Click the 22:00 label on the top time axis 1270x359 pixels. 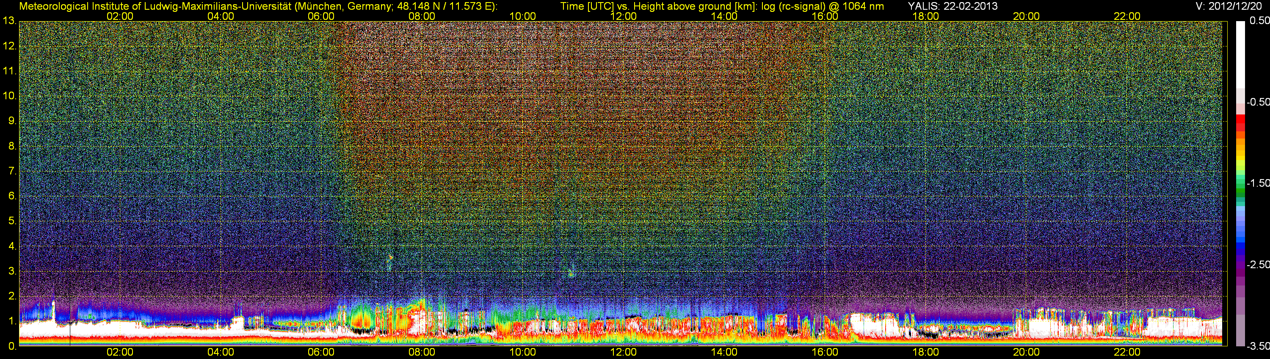point(1127,16)
